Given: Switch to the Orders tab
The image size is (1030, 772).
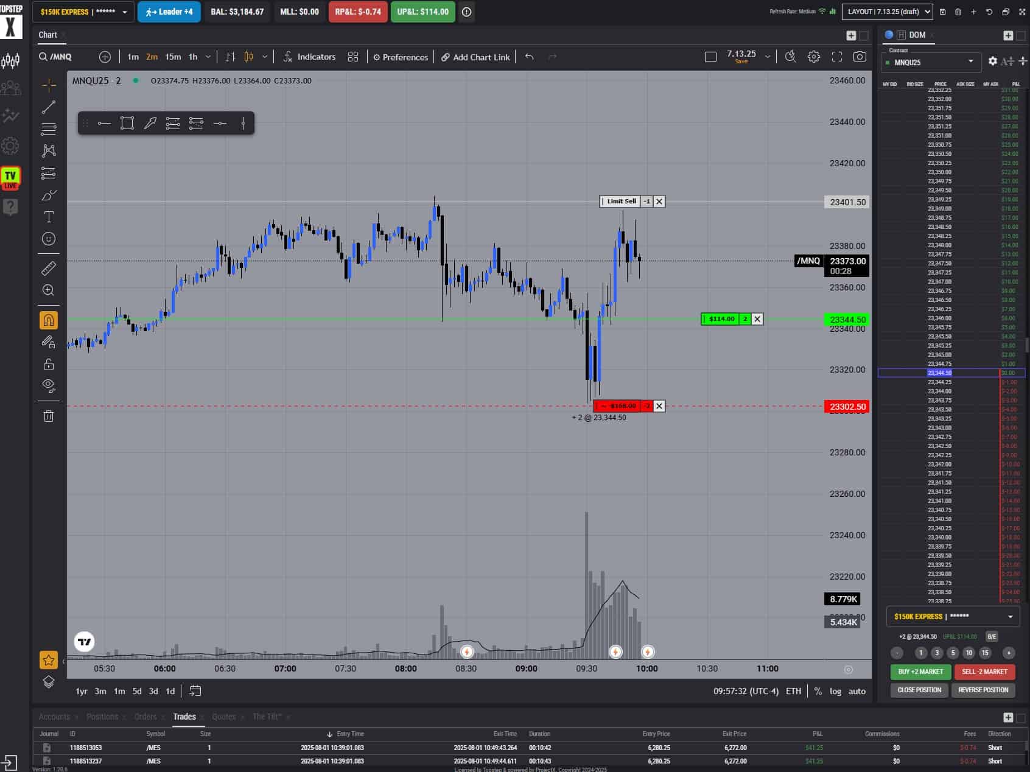Looking at the screenshot, I should (x=145, y=717).
